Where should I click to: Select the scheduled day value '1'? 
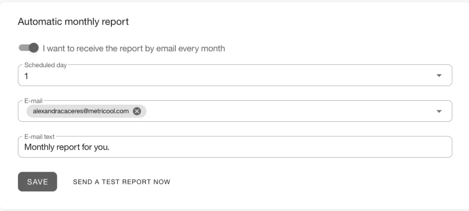point(26,76)
